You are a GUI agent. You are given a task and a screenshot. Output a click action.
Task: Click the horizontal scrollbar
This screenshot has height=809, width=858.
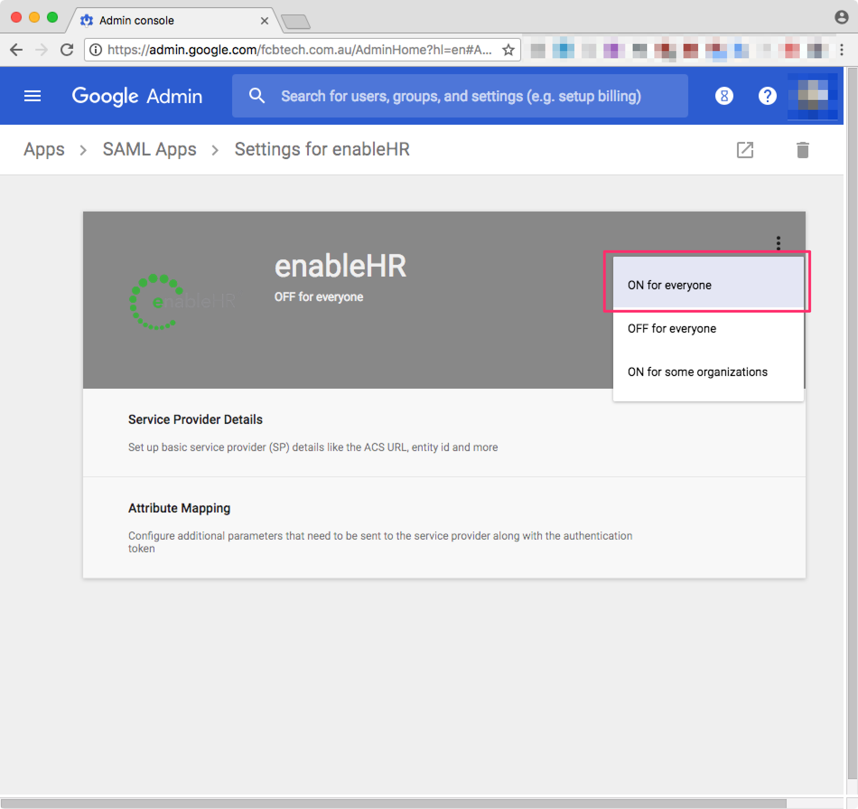(x=393, y=803)
